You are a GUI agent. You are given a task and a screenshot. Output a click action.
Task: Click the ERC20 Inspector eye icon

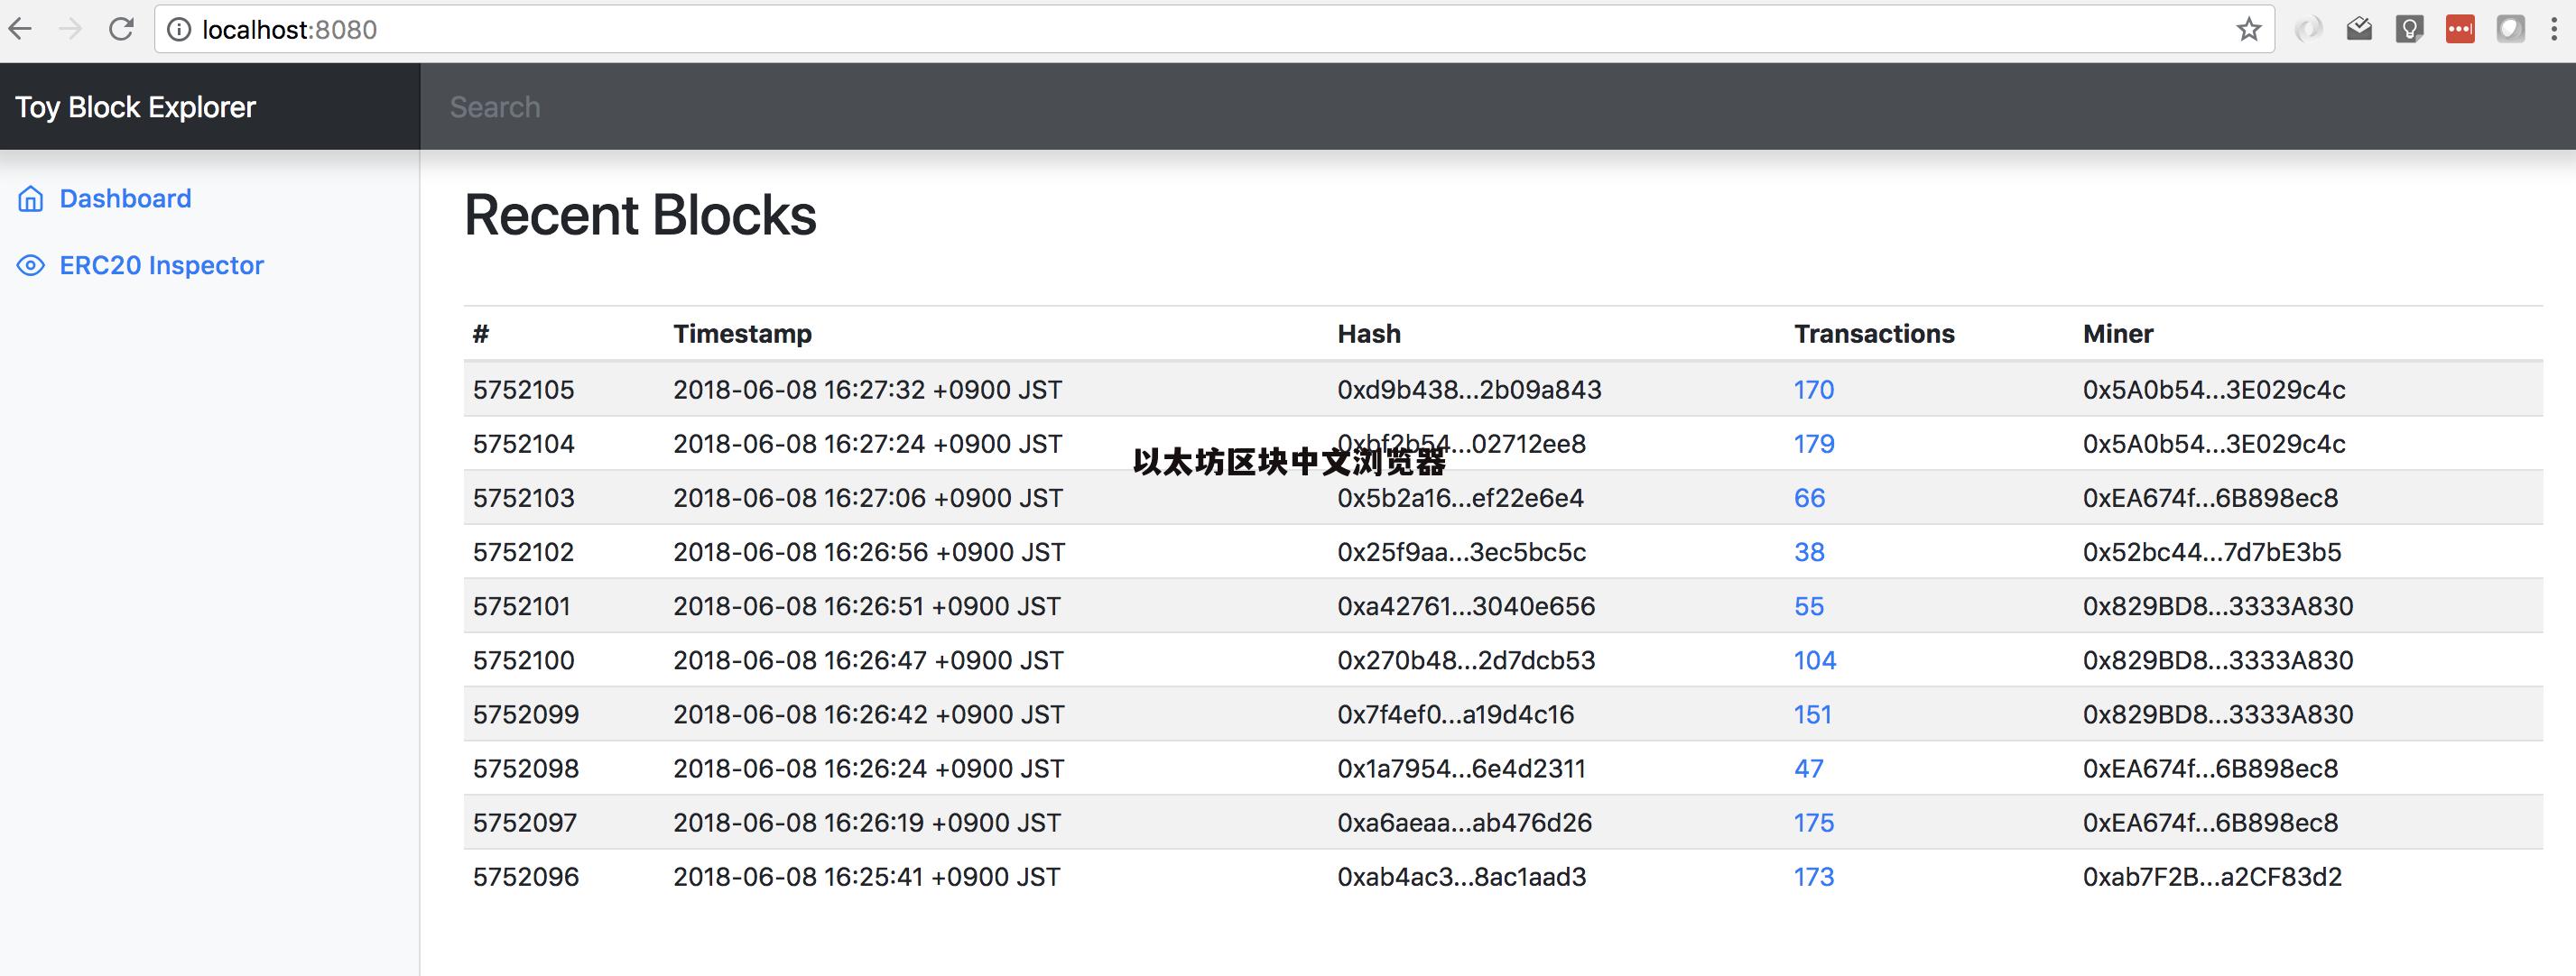pyautogui.click(x=30, y=264)
